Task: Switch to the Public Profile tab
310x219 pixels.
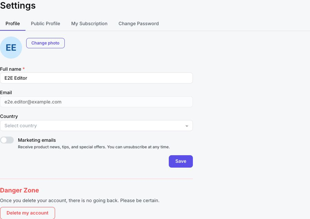Action: point(45,23)
